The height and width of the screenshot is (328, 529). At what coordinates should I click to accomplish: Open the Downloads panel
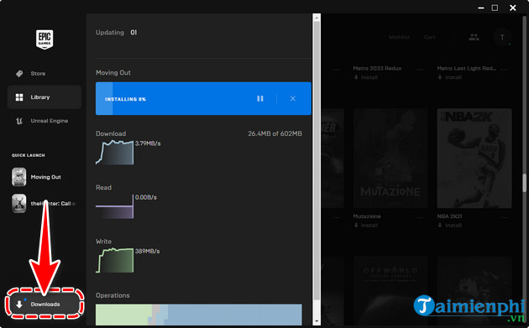tap(45, 304)
